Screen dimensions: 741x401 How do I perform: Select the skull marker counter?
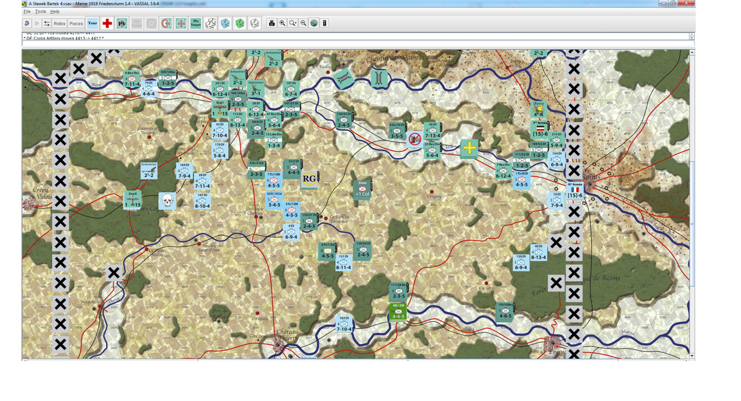167,200
